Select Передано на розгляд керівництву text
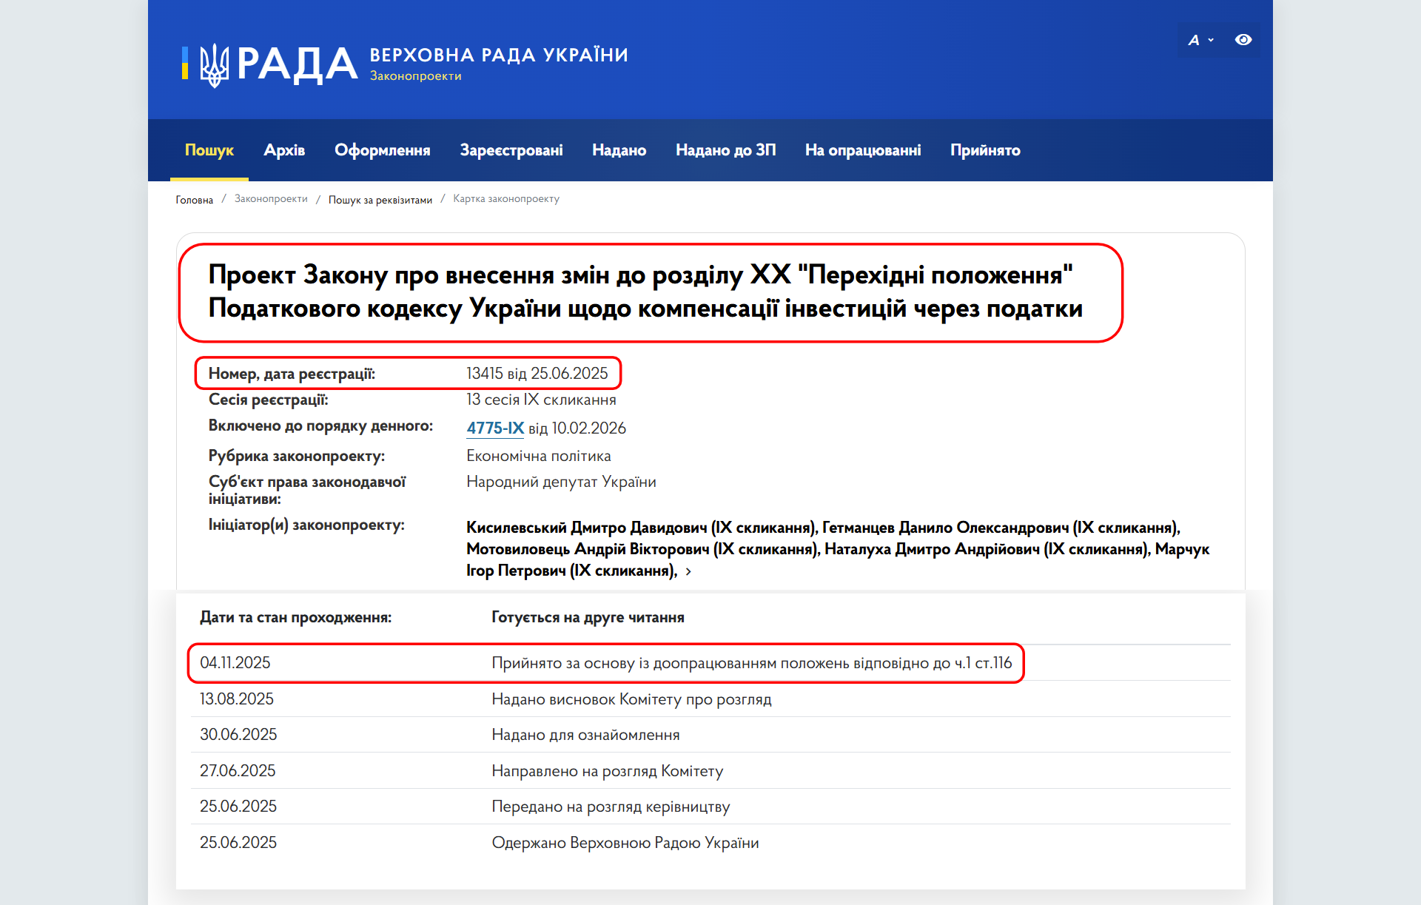This screenshot has width=1421, height=905. [x=611, y=807]
